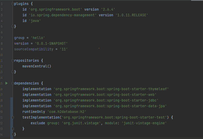
Task: Click the fold-end marker beside the repositories closing brace
Action: click(12, 72)
